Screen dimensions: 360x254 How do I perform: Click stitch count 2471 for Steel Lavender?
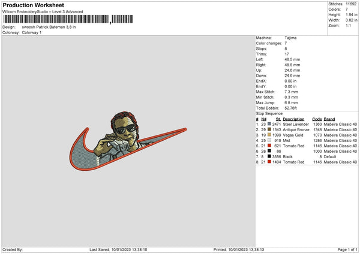tap(277, 124)
